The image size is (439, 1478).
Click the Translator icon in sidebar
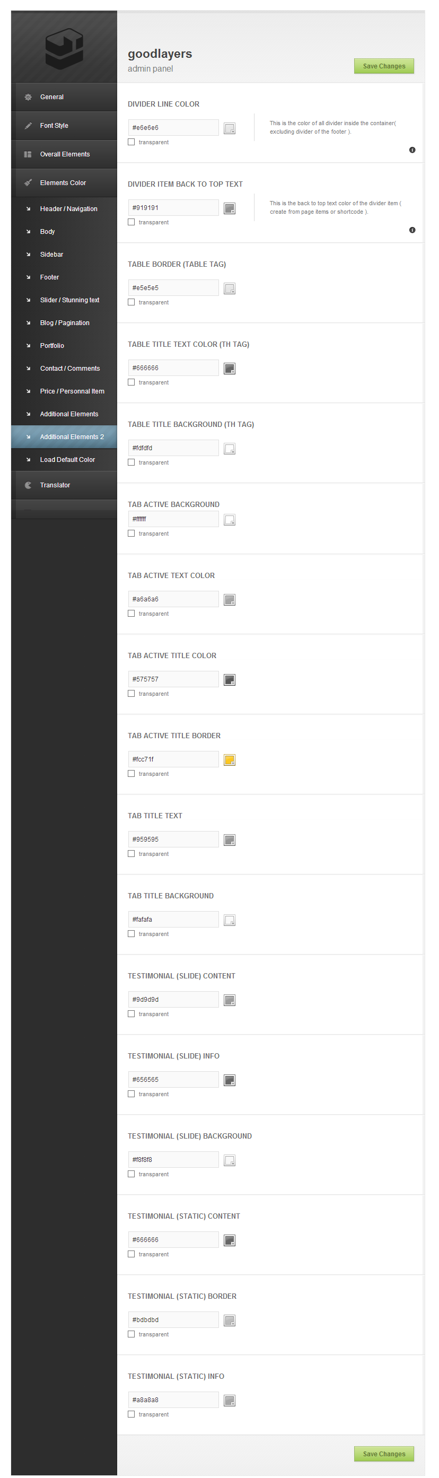coord(28,485)
